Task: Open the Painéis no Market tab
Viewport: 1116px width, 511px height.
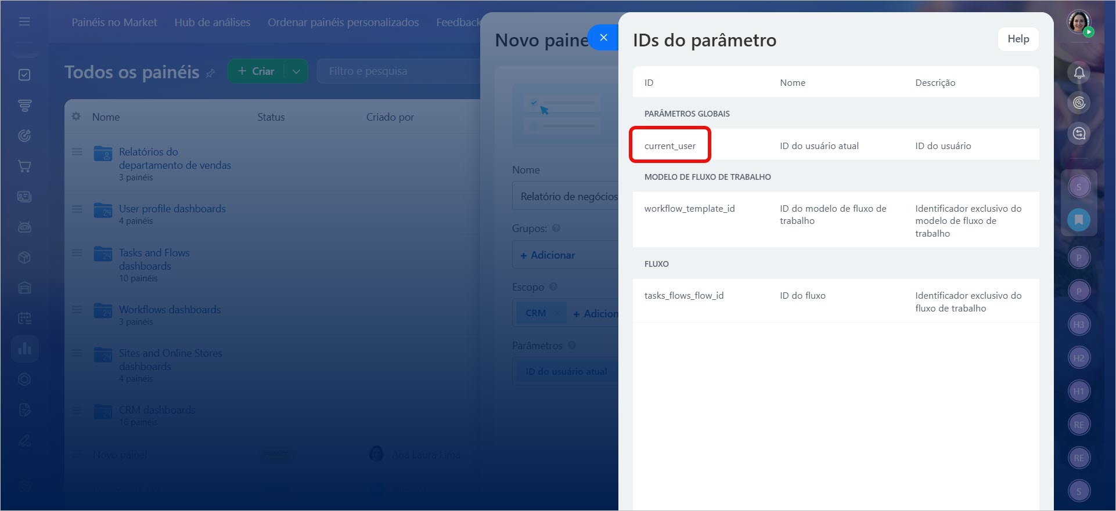Action: point(114,23)
